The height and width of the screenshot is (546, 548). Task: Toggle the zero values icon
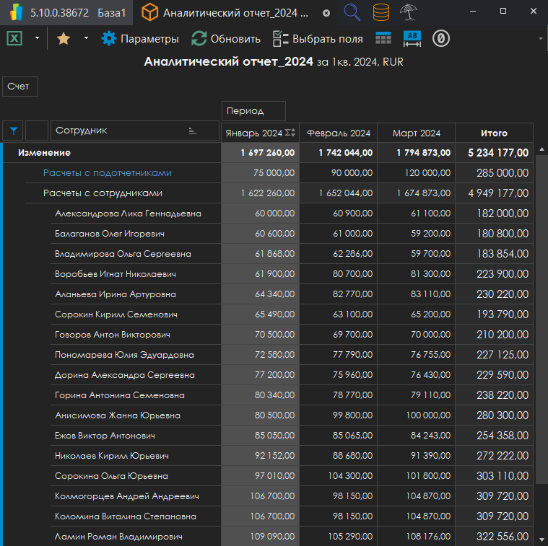pyautogui.click(x=441, y=39)
